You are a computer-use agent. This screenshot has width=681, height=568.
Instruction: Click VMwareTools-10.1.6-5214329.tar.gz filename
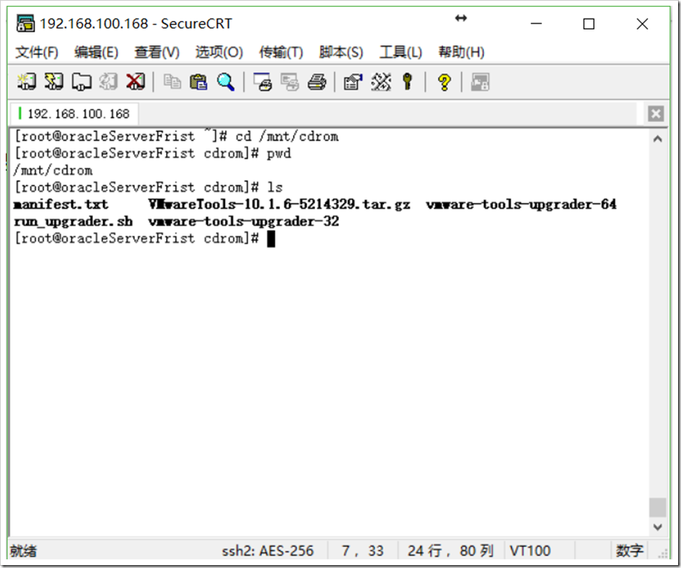coord(279,205)
